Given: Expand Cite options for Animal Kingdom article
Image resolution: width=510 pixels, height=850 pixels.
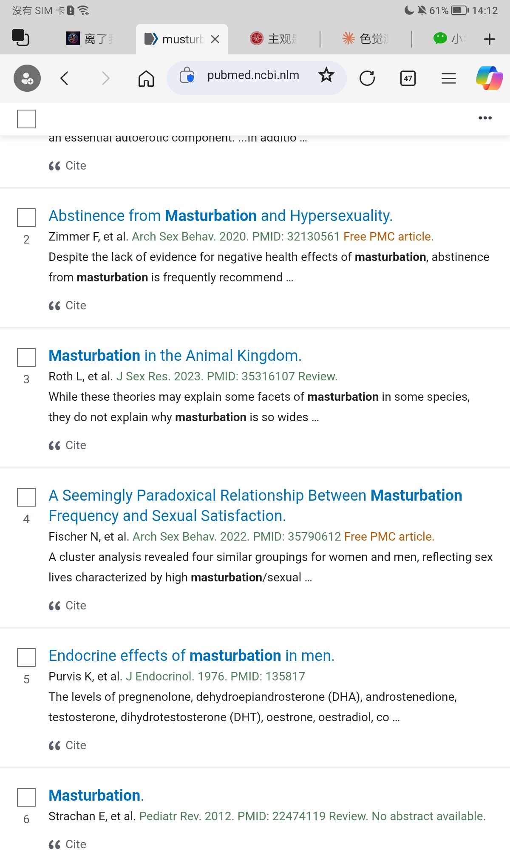Looking at the screenshot, I should pyautogui.click(x=68, y=445).
